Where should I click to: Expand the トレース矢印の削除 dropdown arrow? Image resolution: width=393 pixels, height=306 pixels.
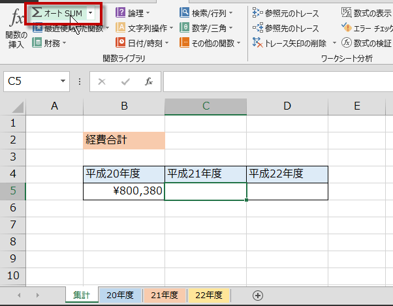tap(334, 43)
